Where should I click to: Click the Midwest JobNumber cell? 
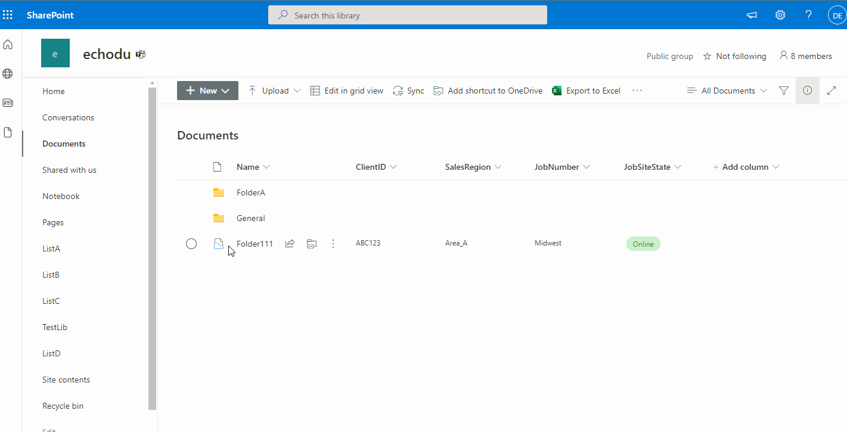click(x=548, y=243)
